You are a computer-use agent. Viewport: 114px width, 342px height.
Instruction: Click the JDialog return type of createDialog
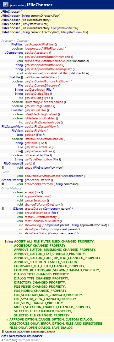pyautogui.click(x=18, y=209)
